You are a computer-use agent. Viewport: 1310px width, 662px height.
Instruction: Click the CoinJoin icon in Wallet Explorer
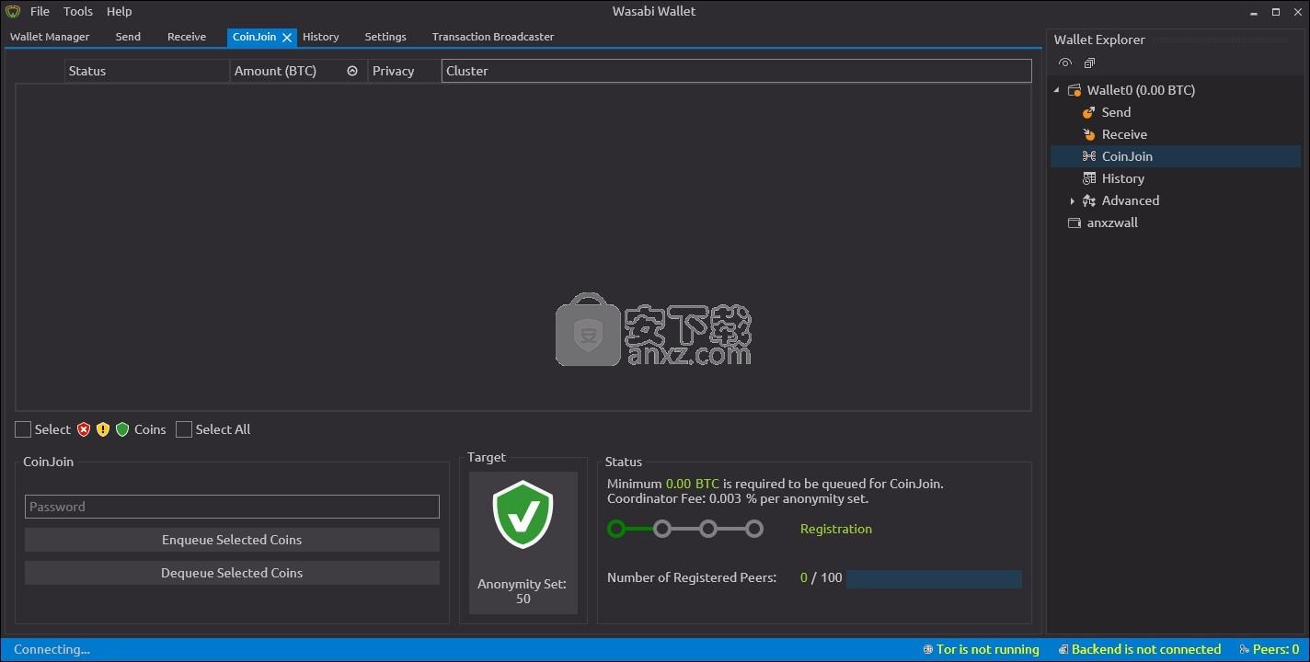(1089, 156)
